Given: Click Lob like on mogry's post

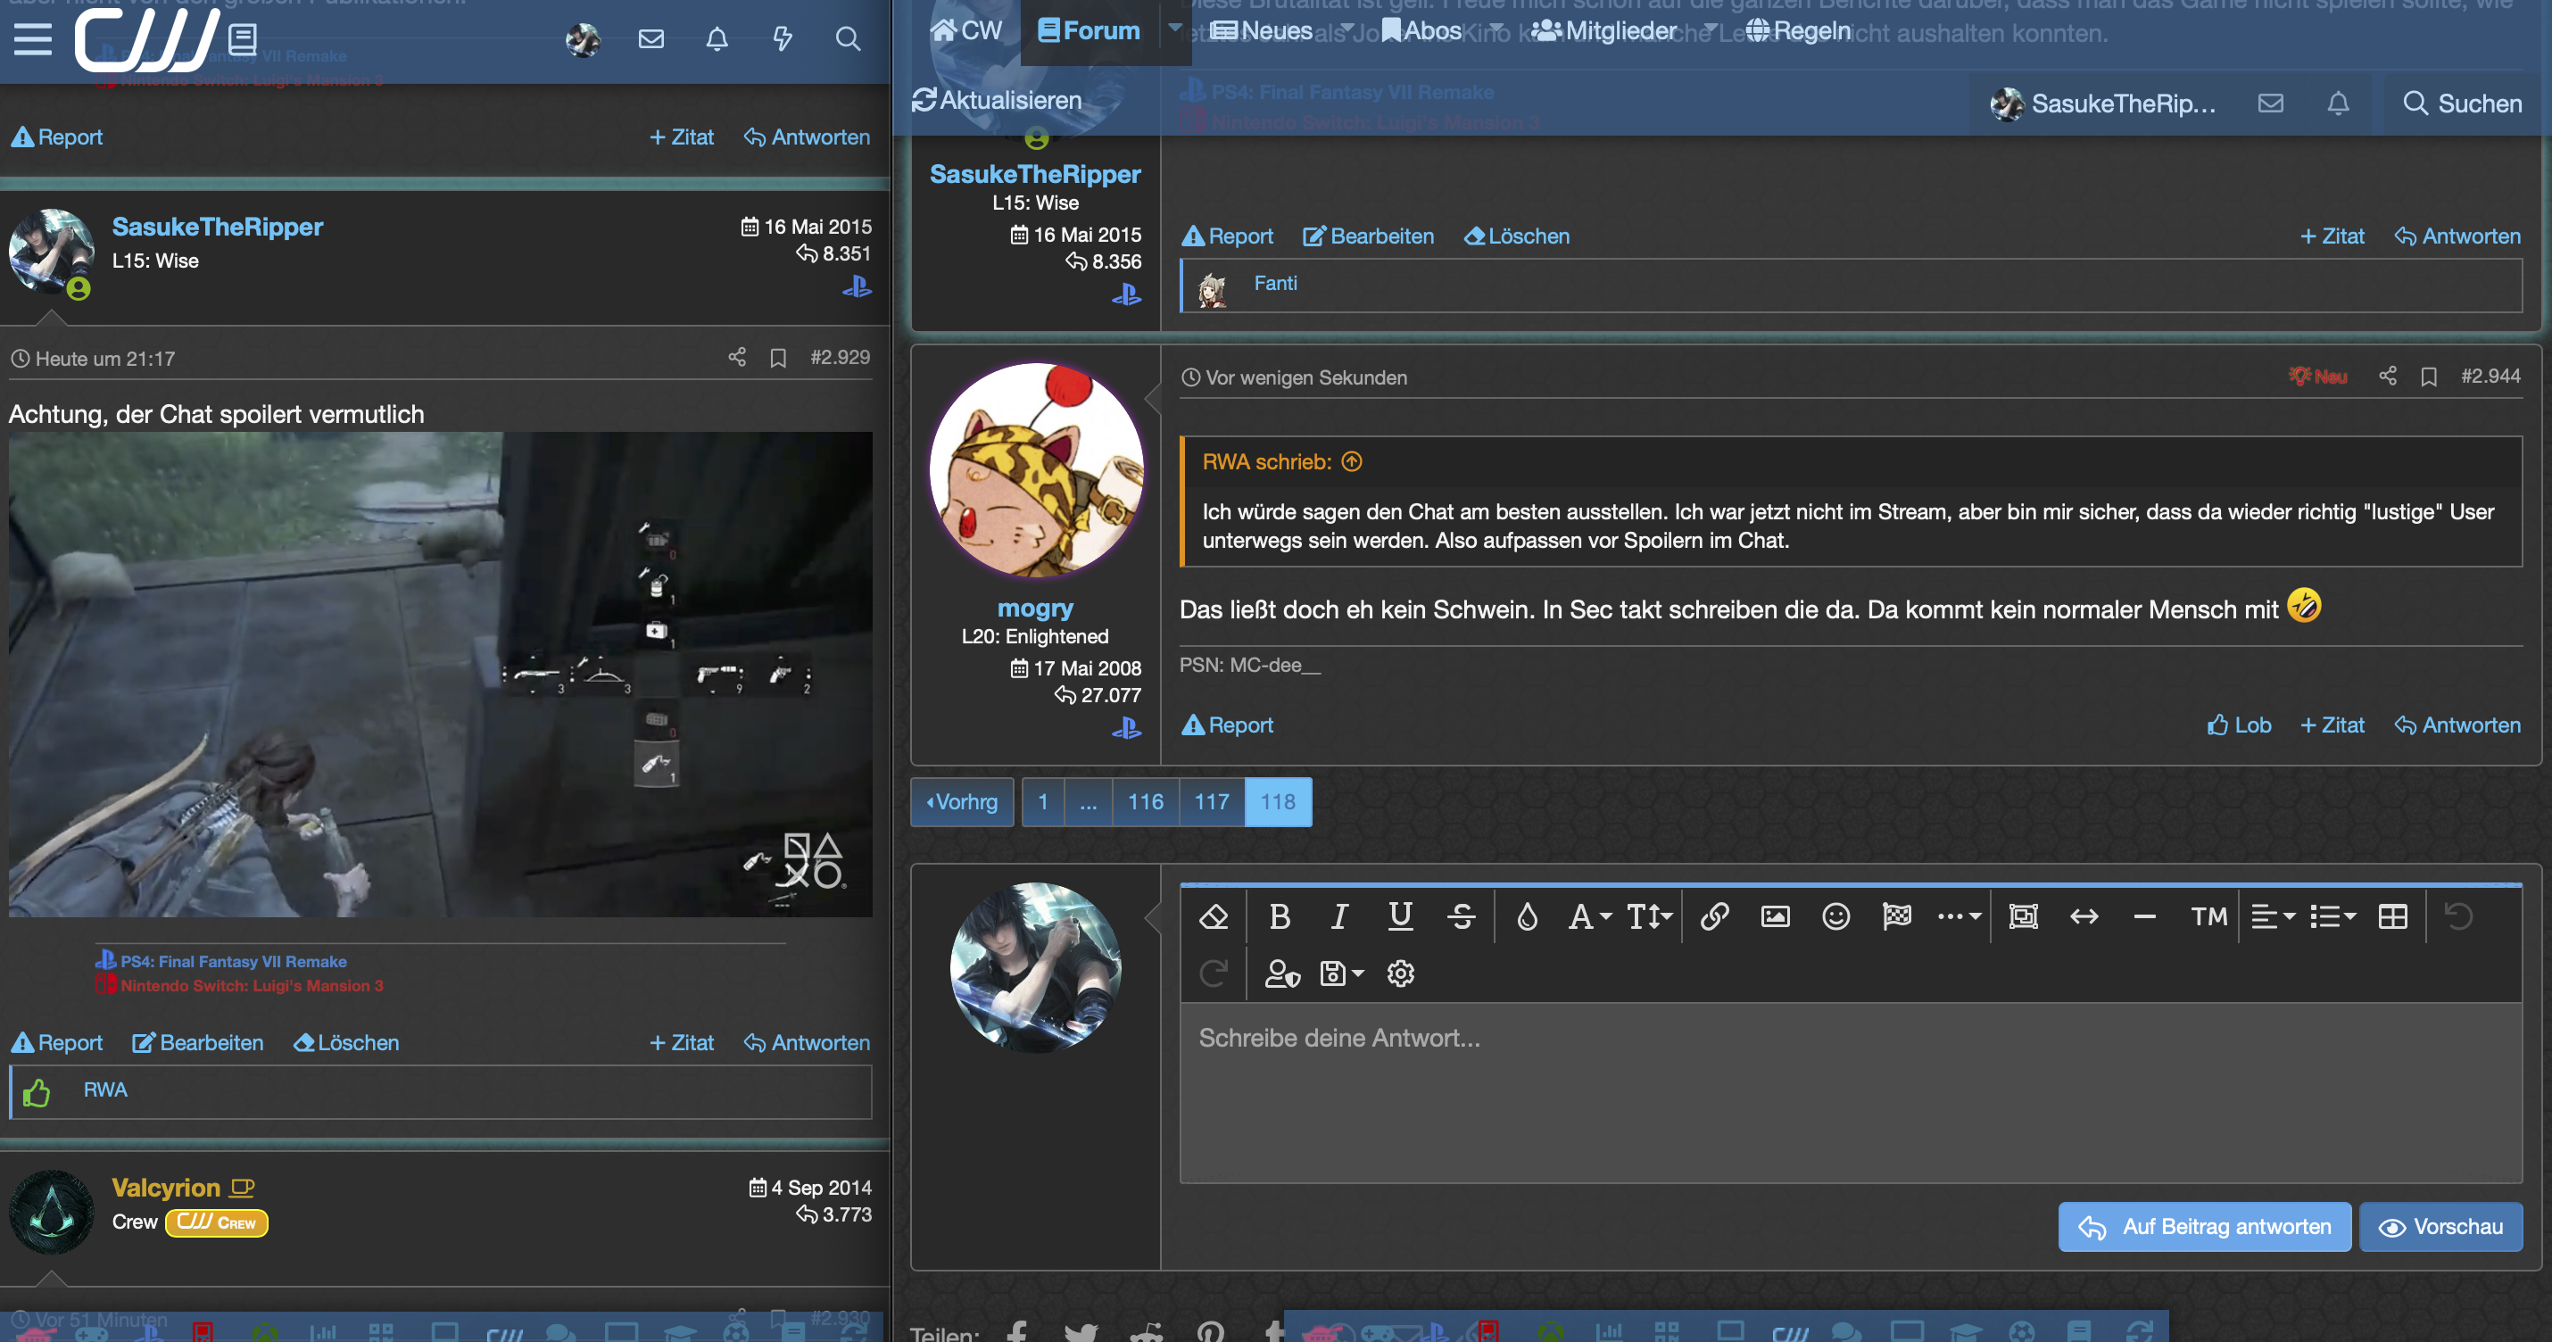Looking at the screenshot, I should point(2239,725).
